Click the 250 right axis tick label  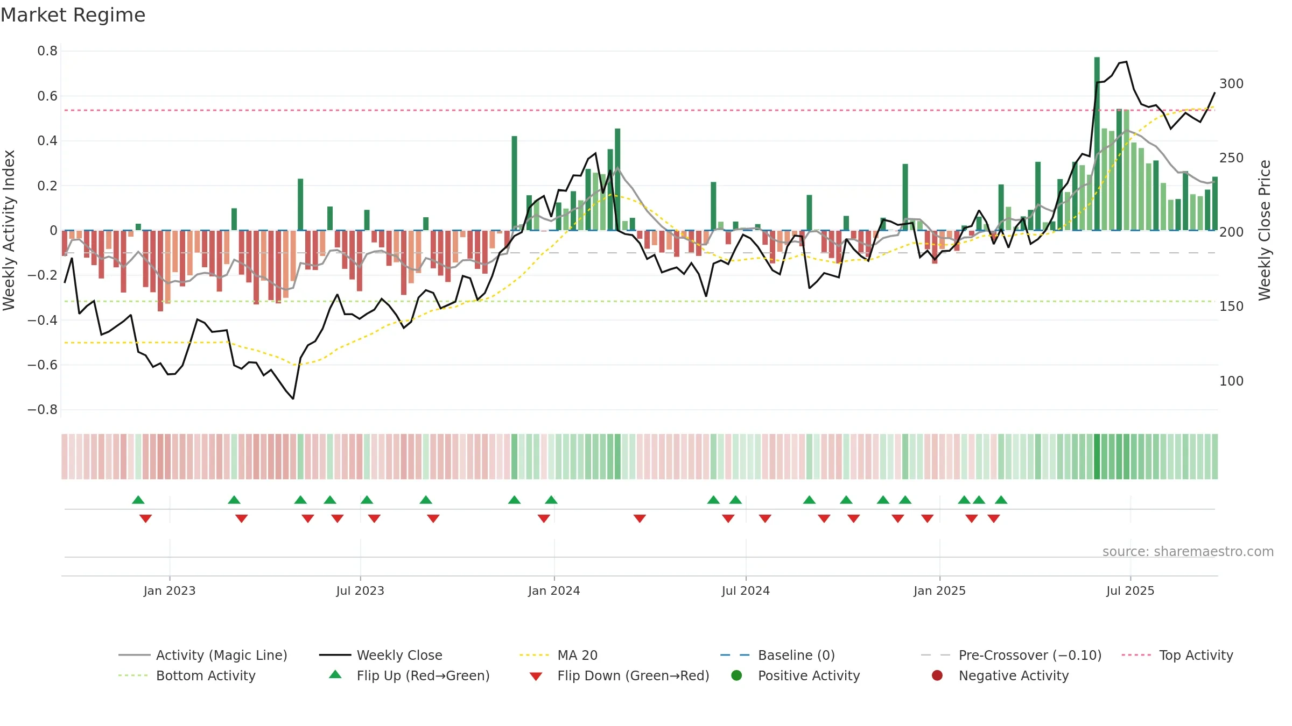point(1232,158)
